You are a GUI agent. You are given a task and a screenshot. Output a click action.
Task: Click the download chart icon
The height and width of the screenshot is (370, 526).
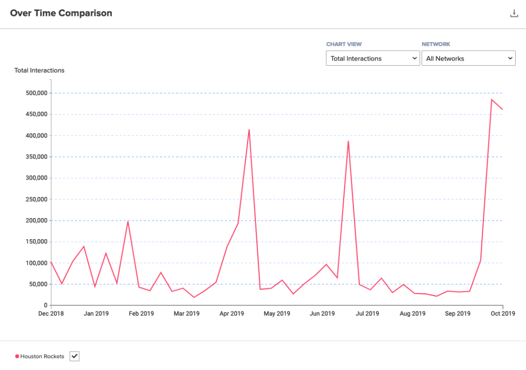514,13
